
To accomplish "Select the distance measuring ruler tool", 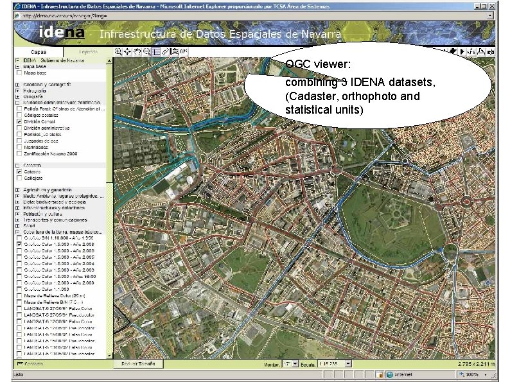I will tap(166, 51).
